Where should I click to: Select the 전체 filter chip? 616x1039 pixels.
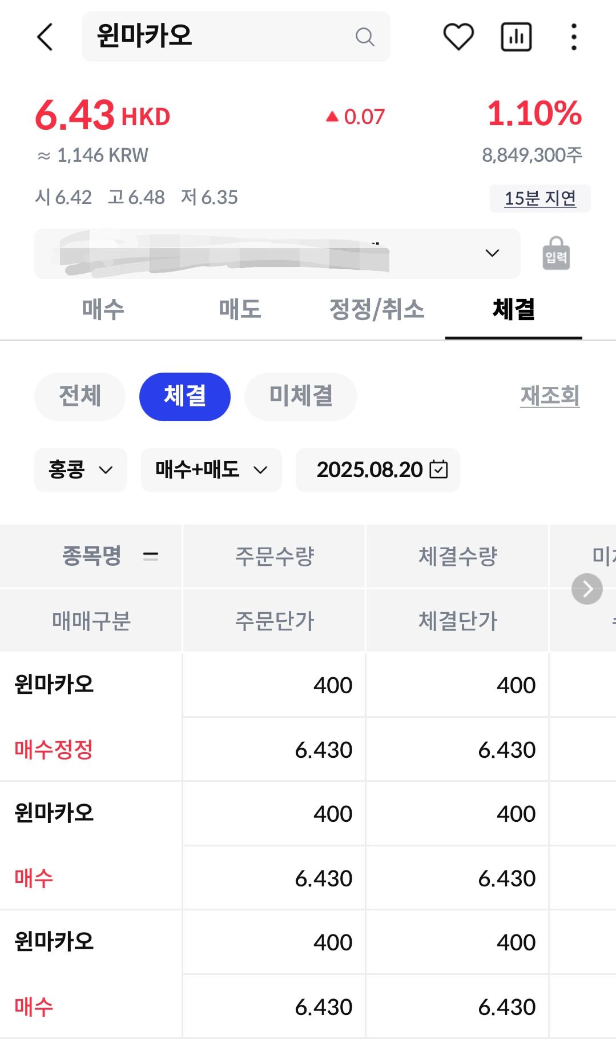80,397
